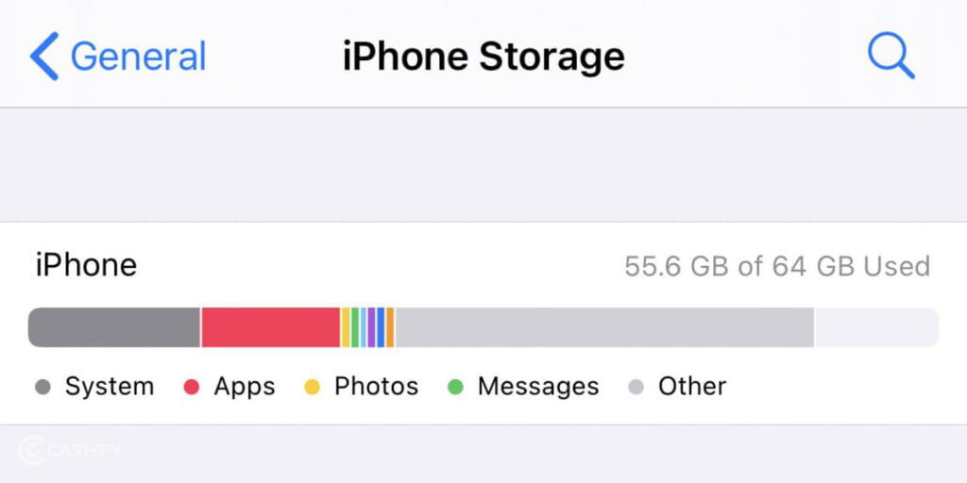Screen dimensions: 967x483
Task: Click the Messages legend label
Action: coord(538,388)
